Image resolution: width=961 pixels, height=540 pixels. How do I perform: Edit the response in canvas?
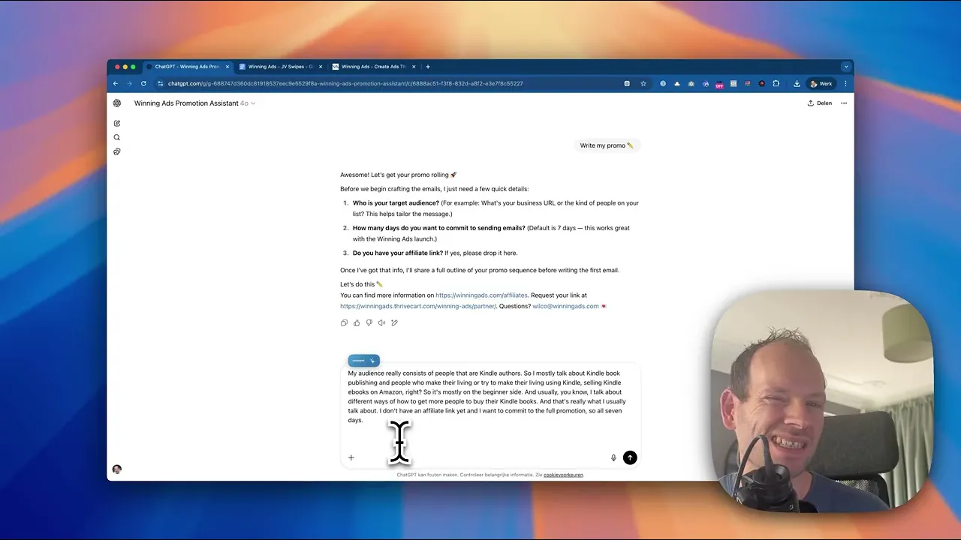394,323
